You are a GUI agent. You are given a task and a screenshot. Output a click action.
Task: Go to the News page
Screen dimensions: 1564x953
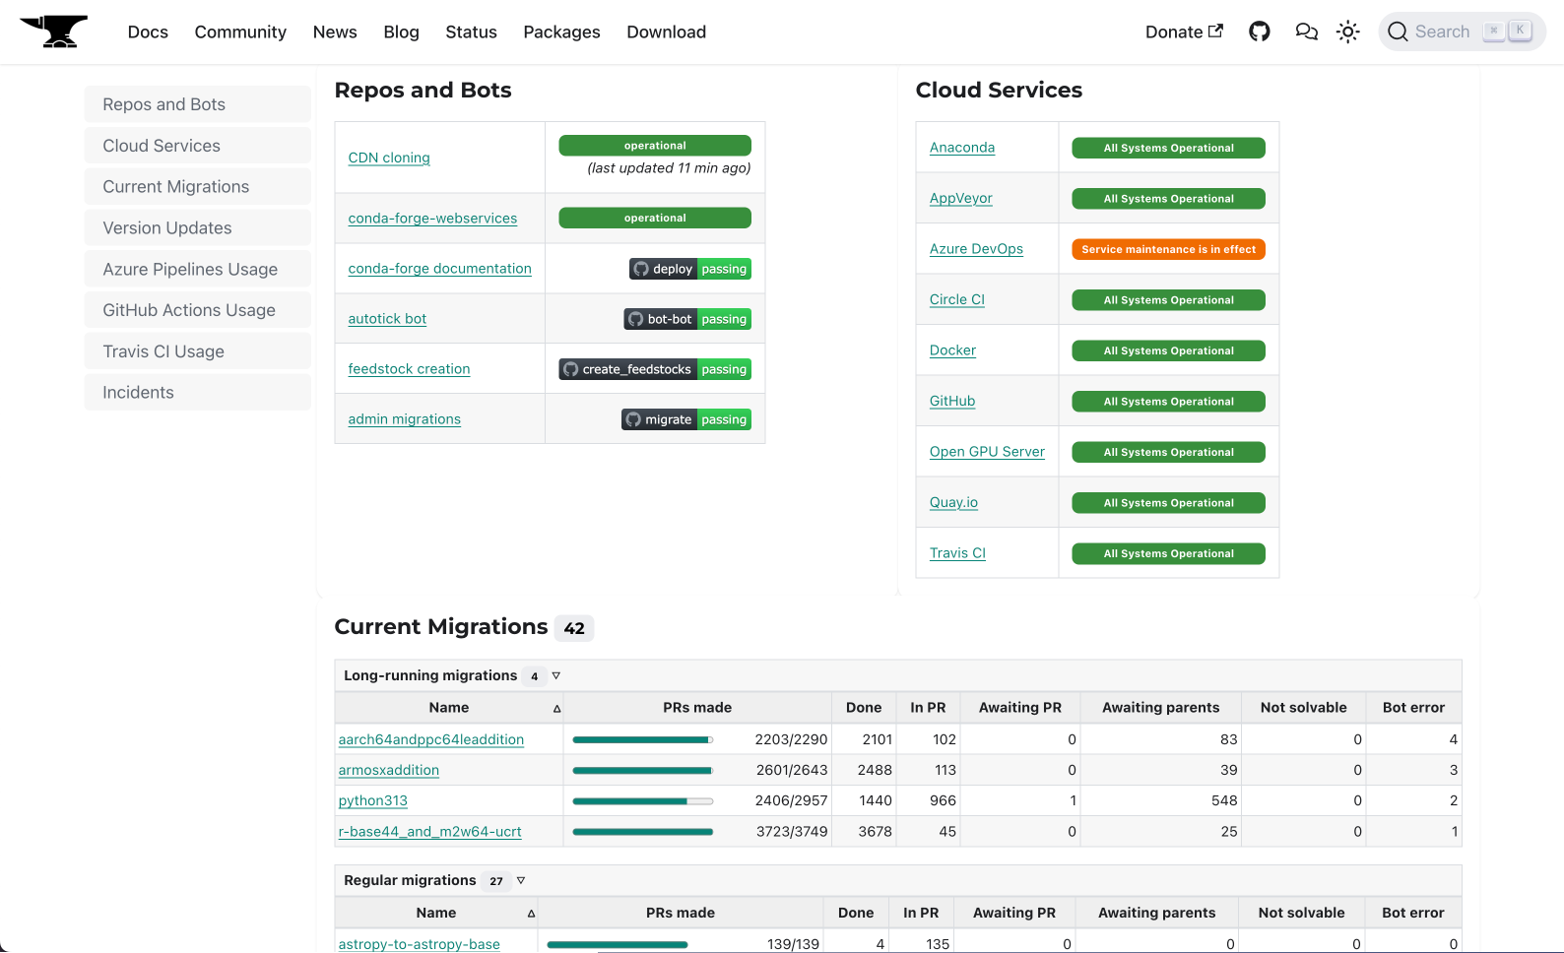pos(335,32)
